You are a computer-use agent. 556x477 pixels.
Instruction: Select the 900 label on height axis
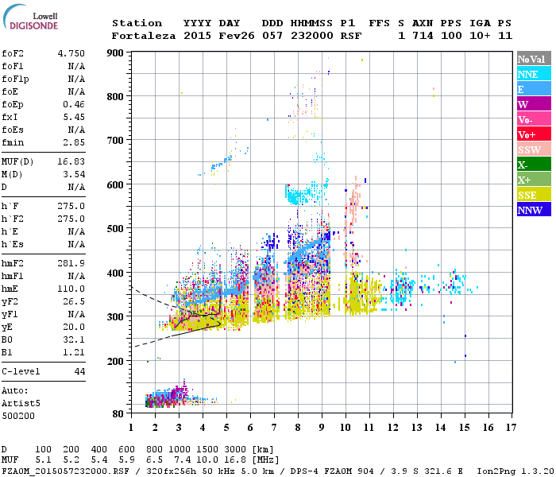click(117, 53)
